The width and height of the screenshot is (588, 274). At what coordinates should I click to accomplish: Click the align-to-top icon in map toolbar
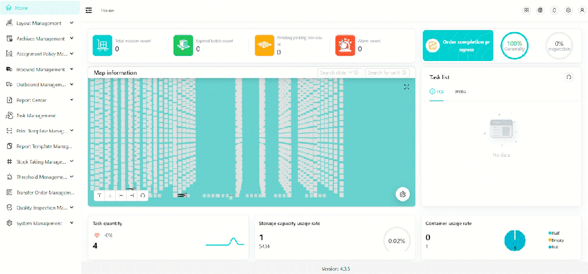(100, 195)
